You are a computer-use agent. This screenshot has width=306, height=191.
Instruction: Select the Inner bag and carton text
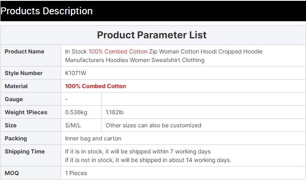point(93,138)
